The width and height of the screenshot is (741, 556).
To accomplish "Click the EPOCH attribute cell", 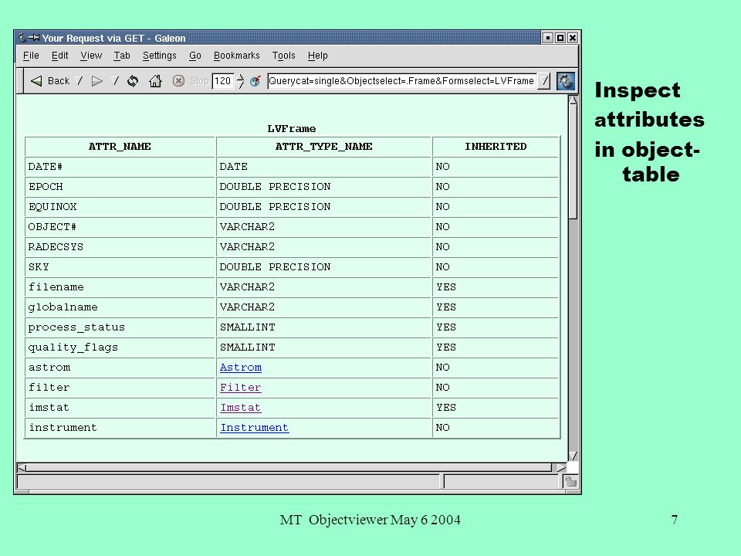I will pos(120,187).
